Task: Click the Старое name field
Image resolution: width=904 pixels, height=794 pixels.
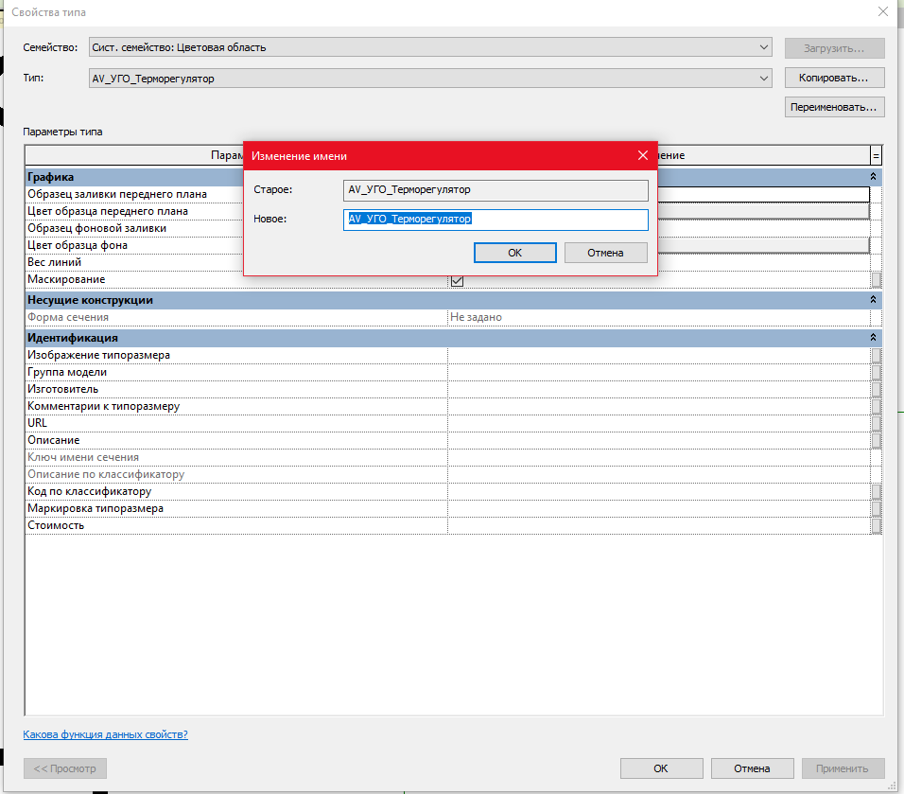Action: point(495,190)
